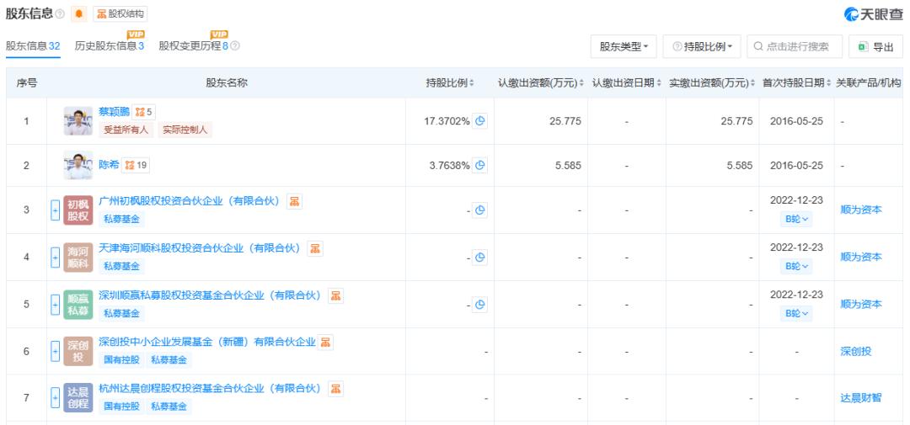Screen dimensions: 910x425
Task: Expand row 6 深创投 with plus
Action: [55, 352]
